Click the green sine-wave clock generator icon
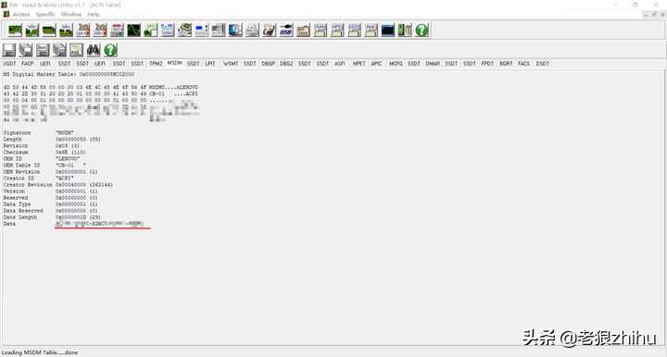 pos(133,31)
